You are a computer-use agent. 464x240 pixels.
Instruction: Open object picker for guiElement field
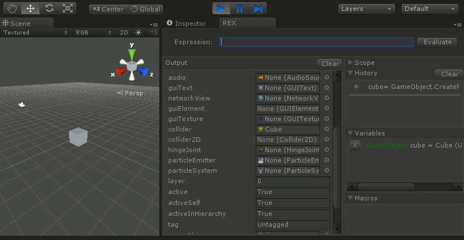[x=326, y=109]
